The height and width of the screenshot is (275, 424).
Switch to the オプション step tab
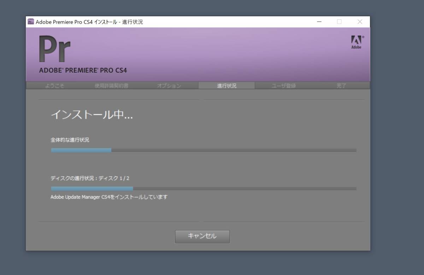coord(169,86)
